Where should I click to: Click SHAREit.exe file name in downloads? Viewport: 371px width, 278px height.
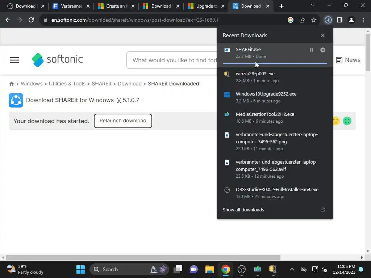click(248, 49)
